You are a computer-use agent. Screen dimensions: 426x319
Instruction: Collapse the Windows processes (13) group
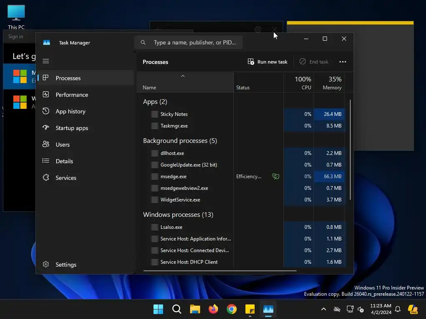point(178,215)
